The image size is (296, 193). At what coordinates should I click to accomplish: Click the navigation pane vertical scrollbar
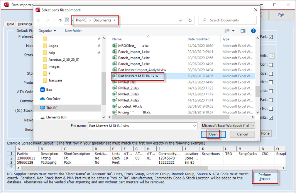(103, 88)
